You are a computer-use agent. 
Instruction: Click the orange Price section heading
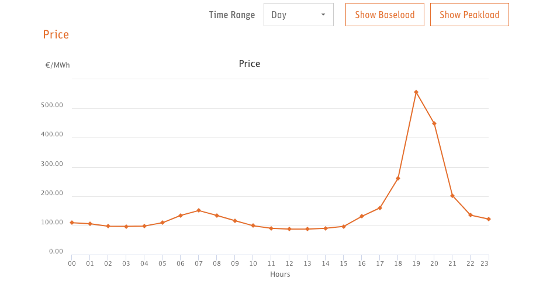pos(56,35)
